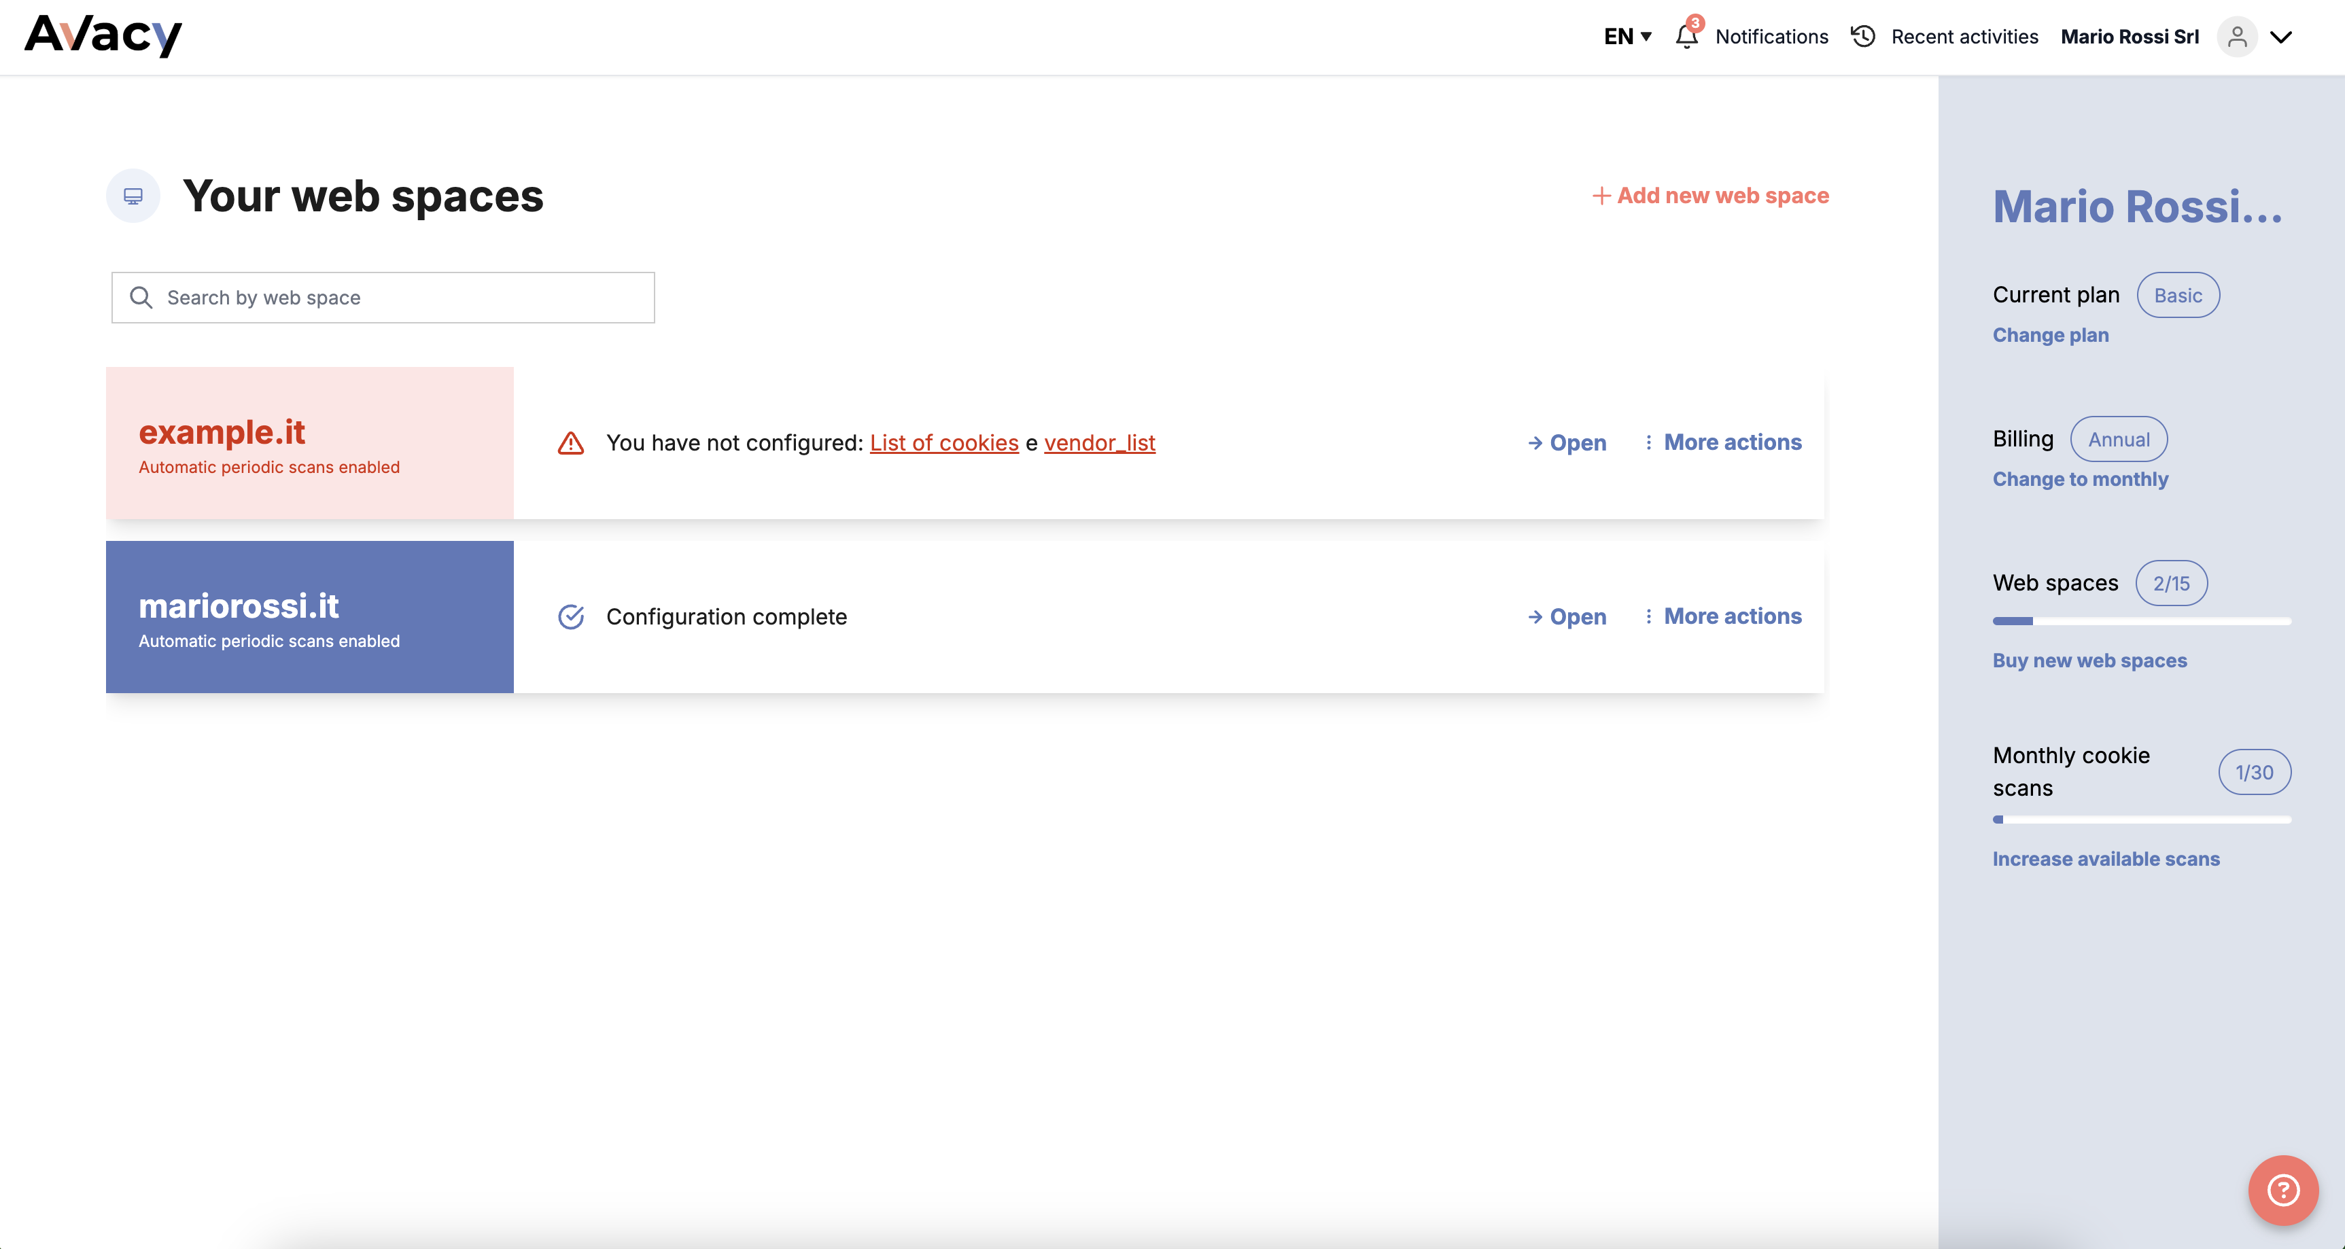This screenshot has width=2345, height=1249.
Task: Click the orange help question mark button
Action: pyautogui.click(x=2282, y=1190)
